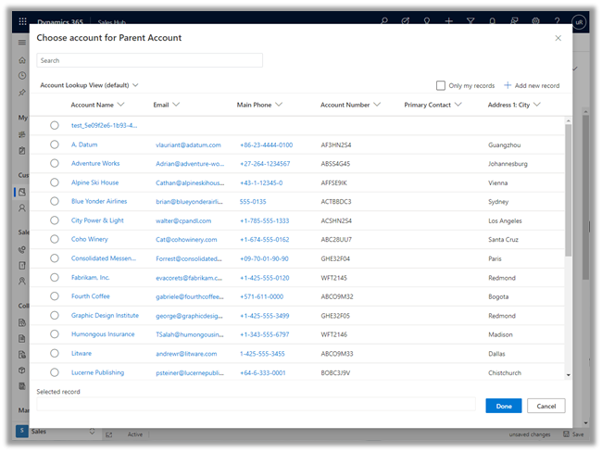Select radio button for Coho Winery
The width and height of the screenshot is (602, 452).
[55, 240]
